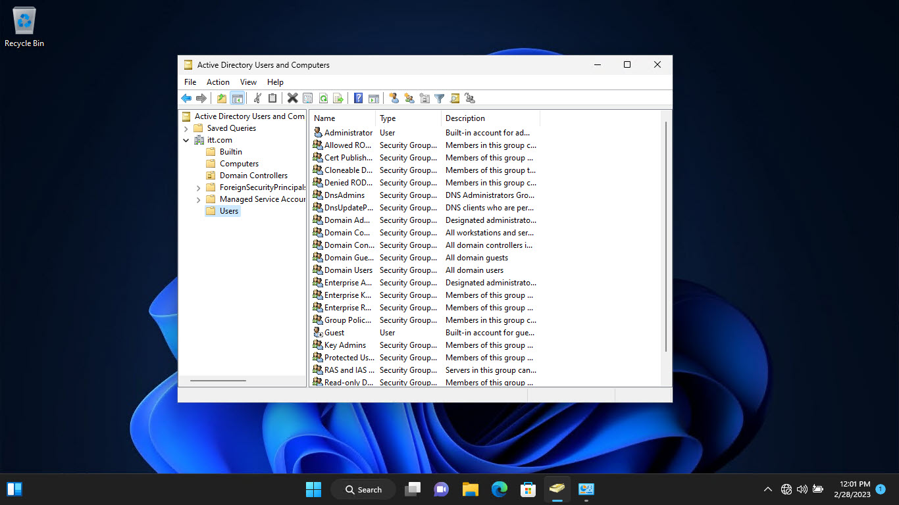Create a new group from the toolbar
Image resolution: width=899 pixels, height=505 pixels.
pyautogui.click(x=409, y=98)
